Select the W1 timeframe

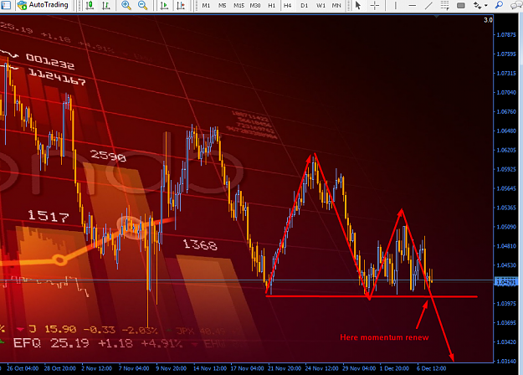coord(320,5)
